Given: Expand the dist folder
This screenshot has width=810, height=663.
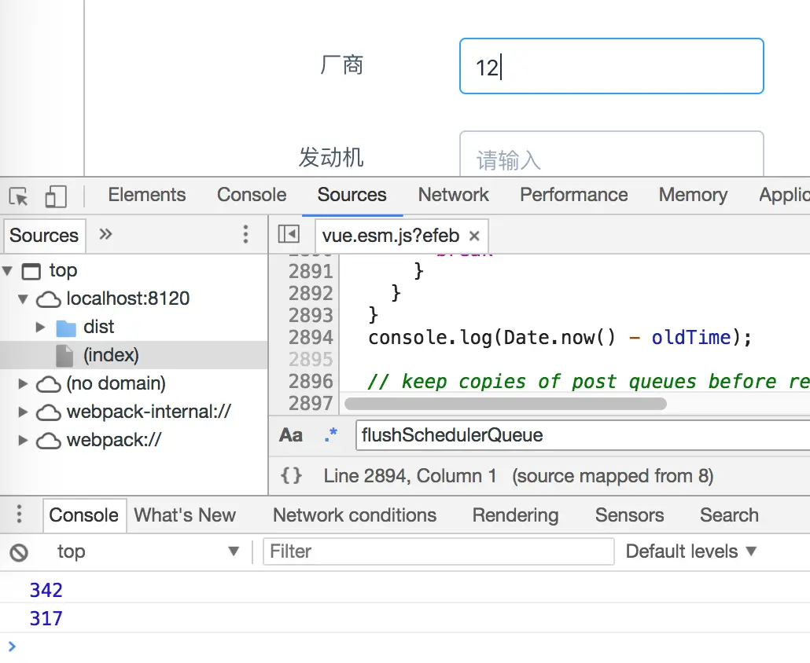Looking at the screenshot, I should (x=40, y=327).
